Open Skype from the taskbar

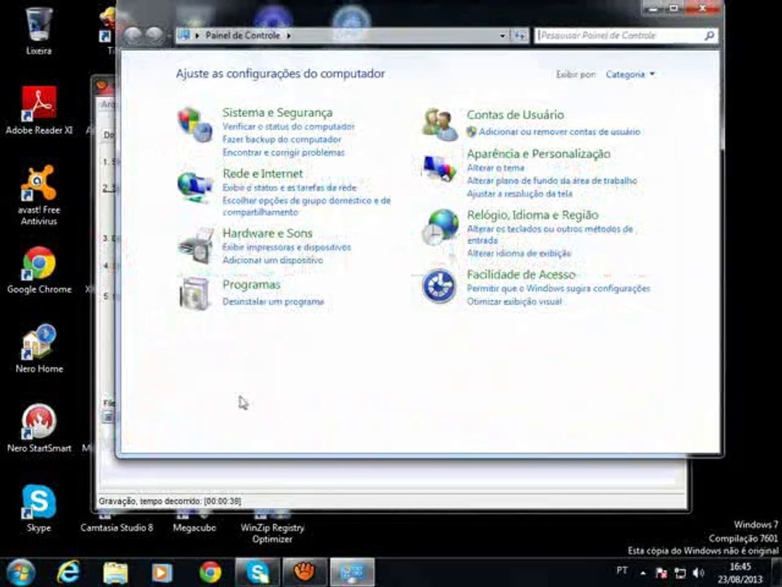click(x=257, y=572)
